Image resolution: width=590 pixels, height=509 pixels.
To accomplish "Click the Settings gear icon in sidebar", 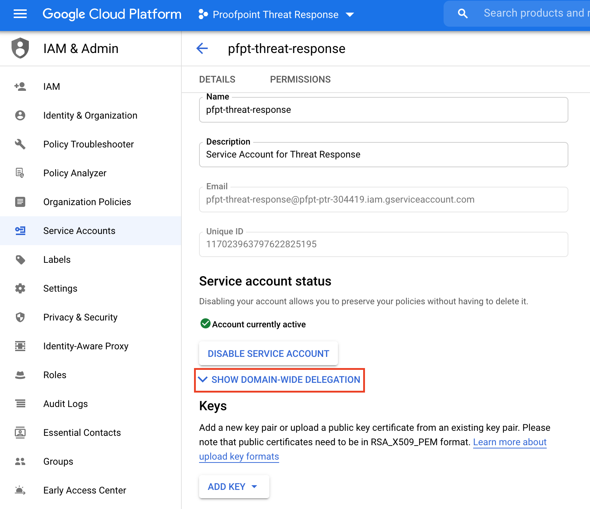I will click(x=20, y=288).
